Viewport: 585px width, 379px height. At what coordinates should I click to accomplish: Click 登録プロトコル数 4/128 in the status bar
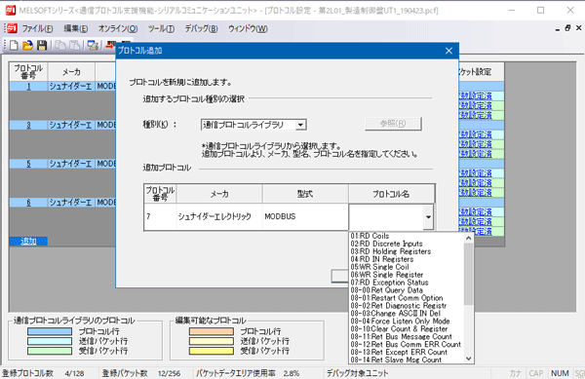[43, 373]
